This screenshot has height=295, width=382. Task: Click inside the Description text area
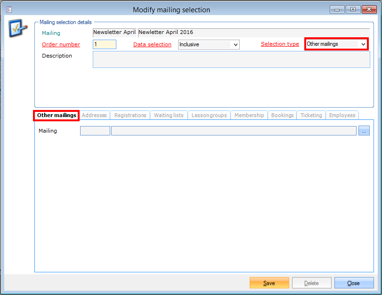pyautogui.click(x=231, y=59)
